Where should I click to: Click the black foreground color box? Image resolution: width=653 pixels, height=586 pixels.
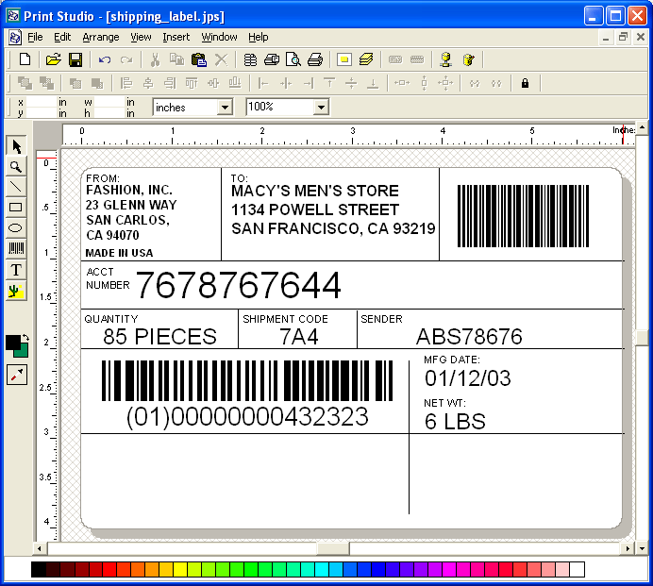point(12,343)
